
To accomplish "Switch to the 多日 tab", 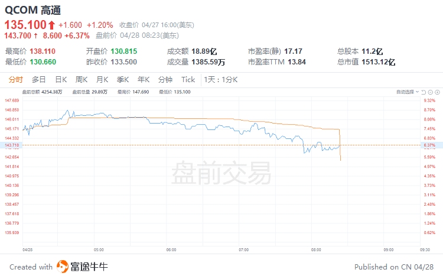I will [x=39, y=80].
